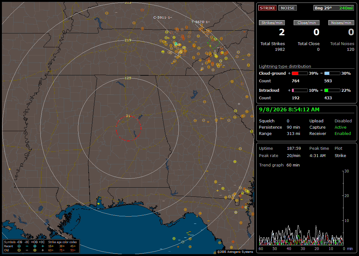Click the blue negative cloud-ground bar
This screenshot has width=359, height=256.
pos(332,73)
